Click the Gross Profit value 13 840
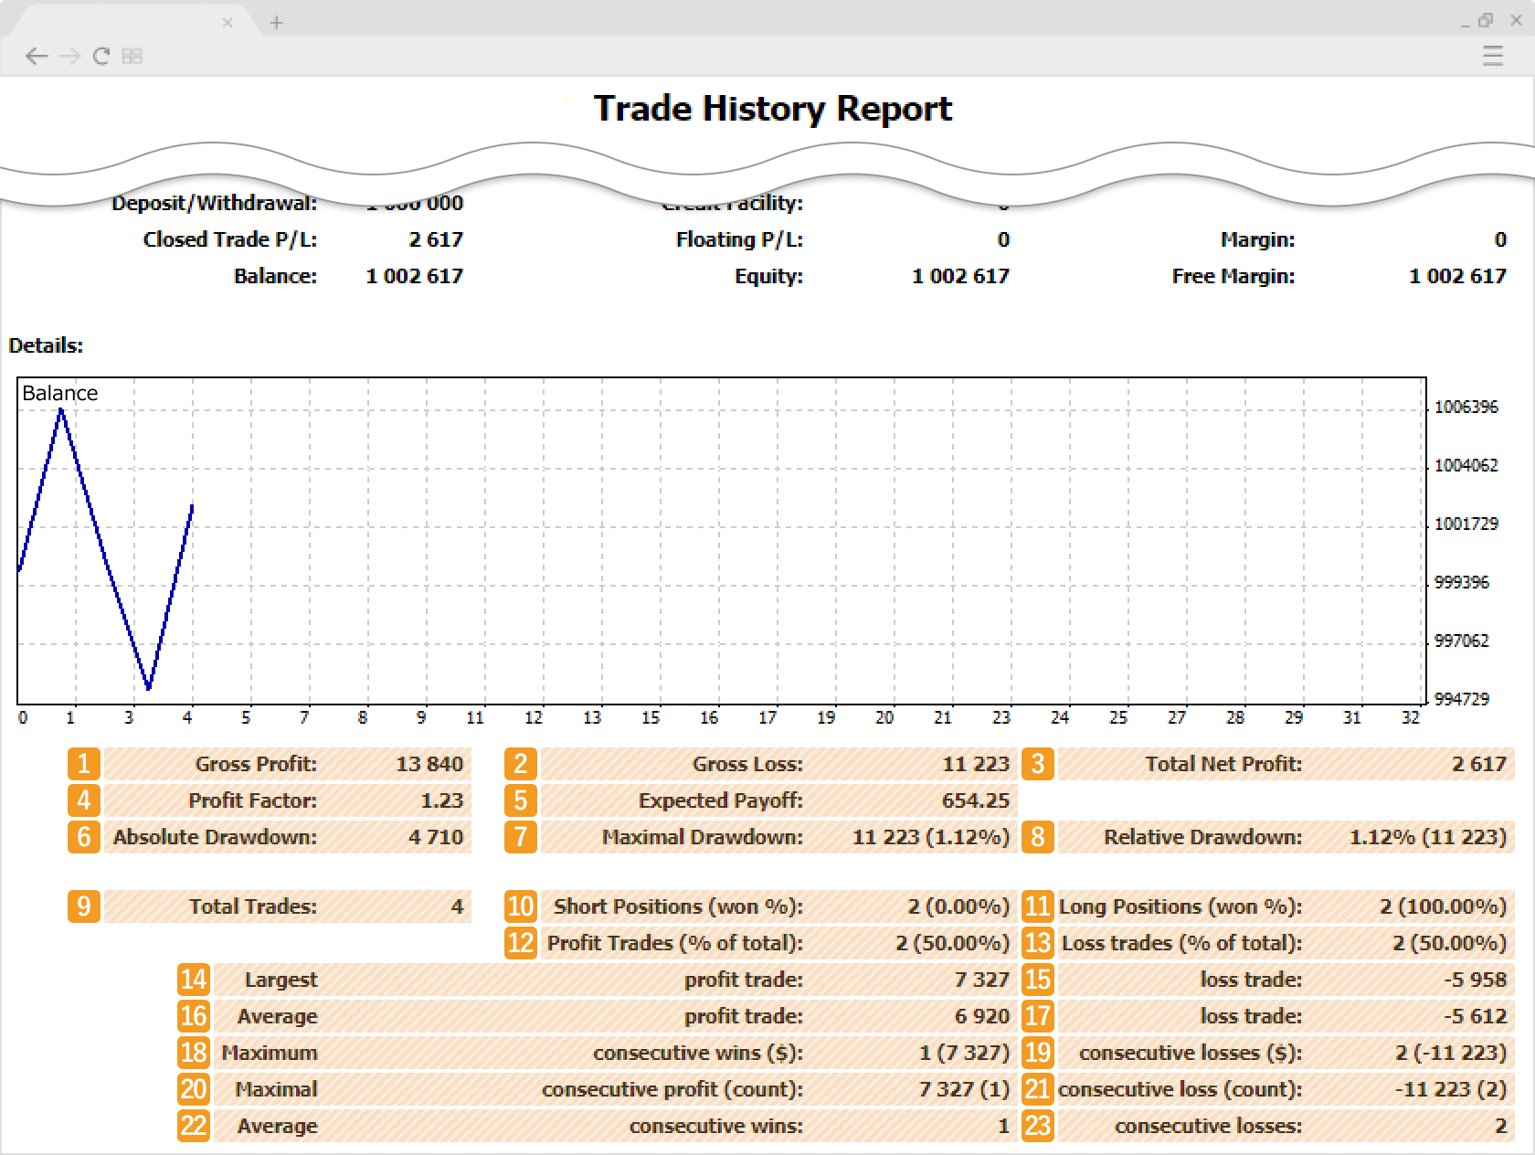 click(429, 764)
